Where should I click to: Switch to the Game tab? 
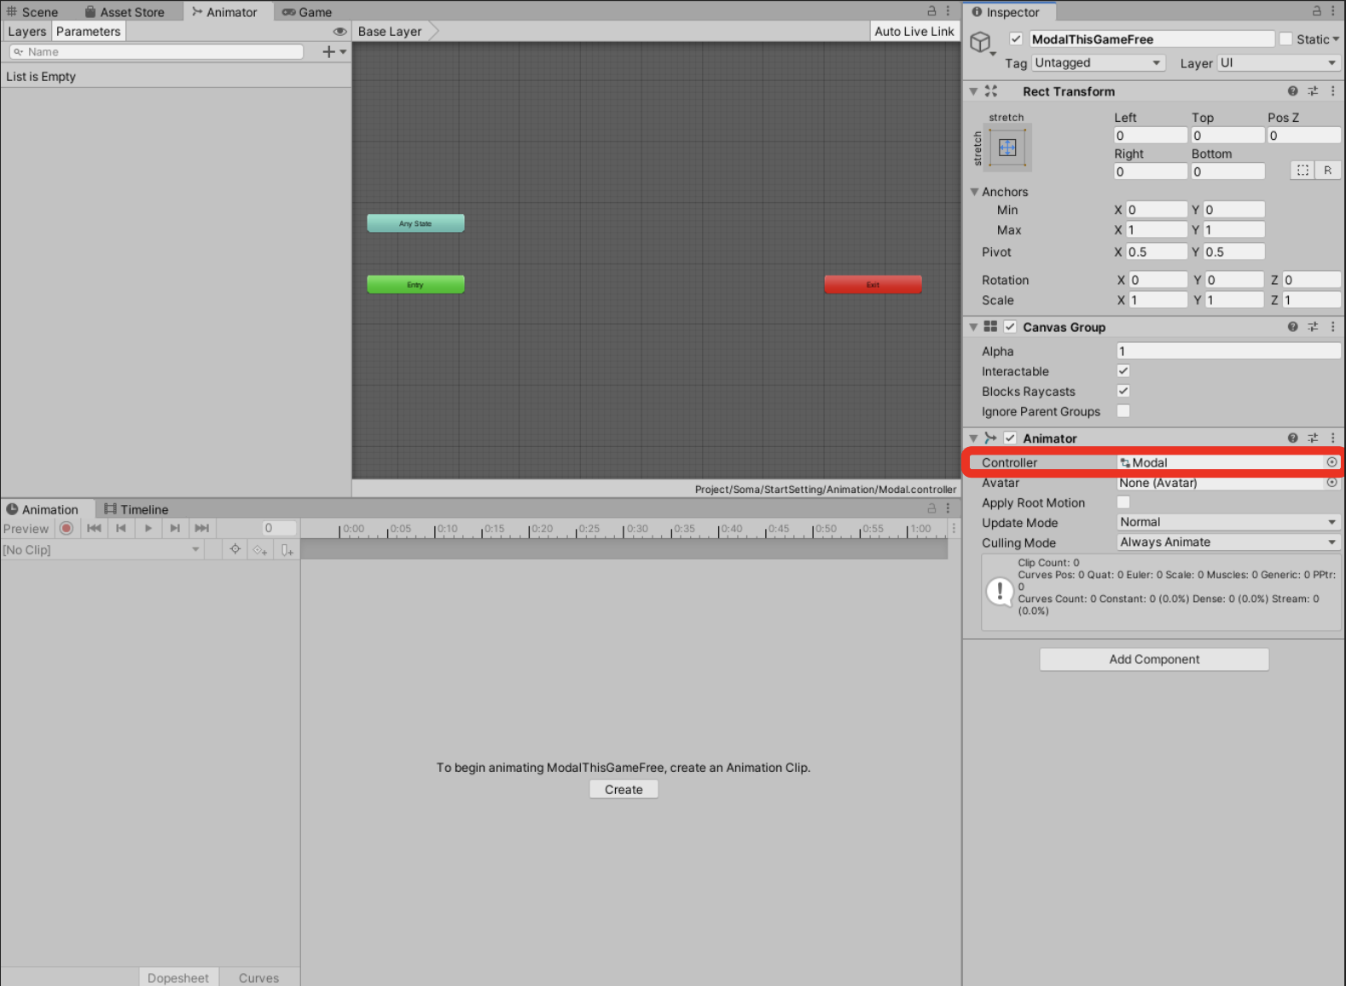point(307,12)
